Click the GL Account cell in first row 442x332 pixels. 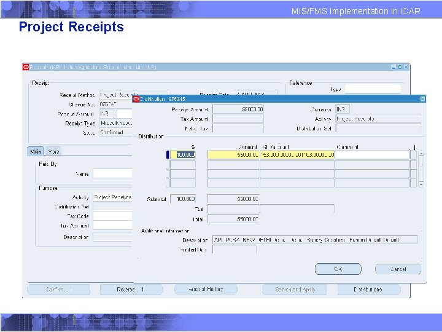(297, 155)
